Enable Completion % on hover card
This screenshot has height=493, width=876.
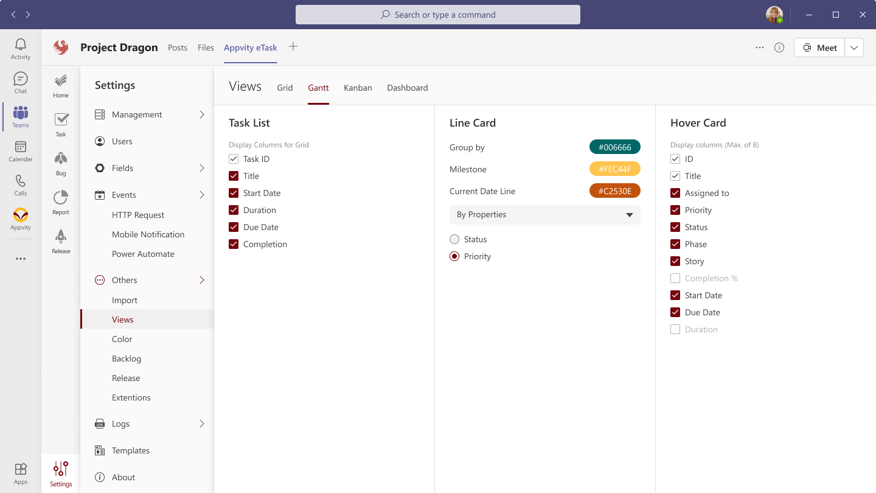675,278
